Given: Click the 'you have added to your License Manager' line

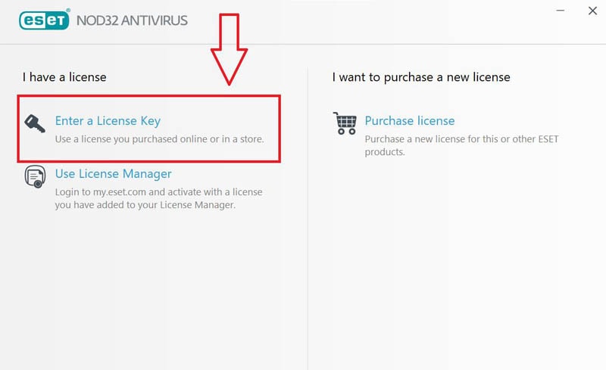Looking at the screenshot, I should (145, 205).
